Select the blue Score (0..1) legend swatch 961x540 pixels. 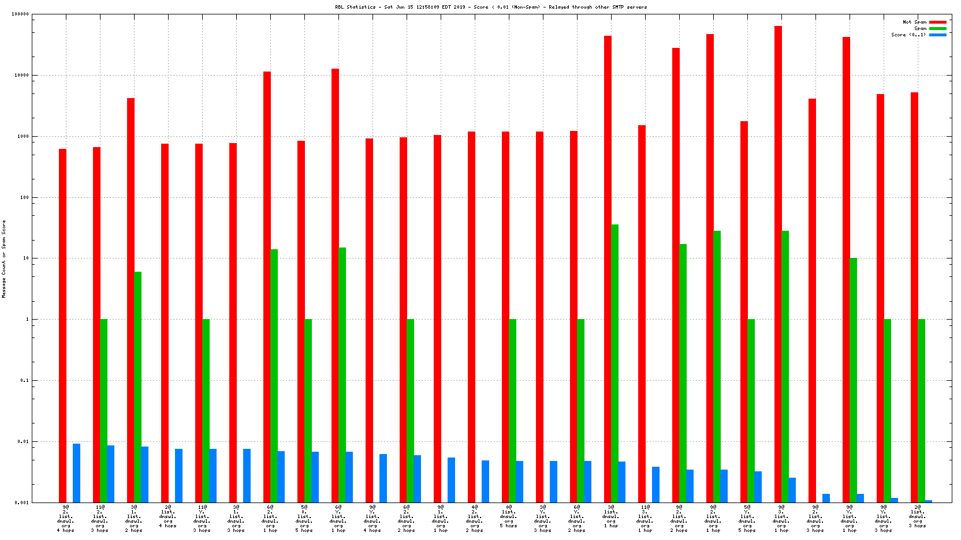point(937,35)
